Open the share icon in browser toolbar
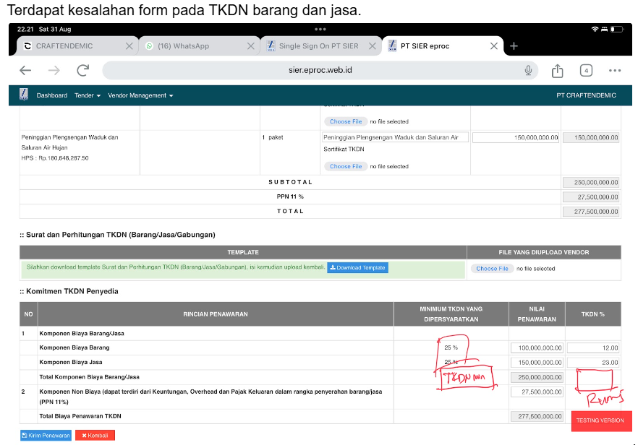Image resolution: width=638 pixels, height=445 pixels. (x=557, y=70)
